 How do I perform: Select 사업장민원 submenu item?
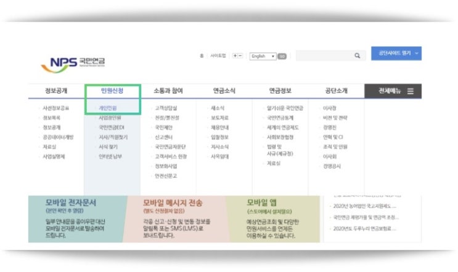[x=110, y=118]
